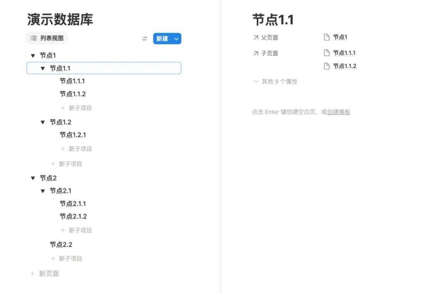Open child page link 节点1.1.2 in properties
The height and width of the screenshot is (294, 447).
point(345,66)
